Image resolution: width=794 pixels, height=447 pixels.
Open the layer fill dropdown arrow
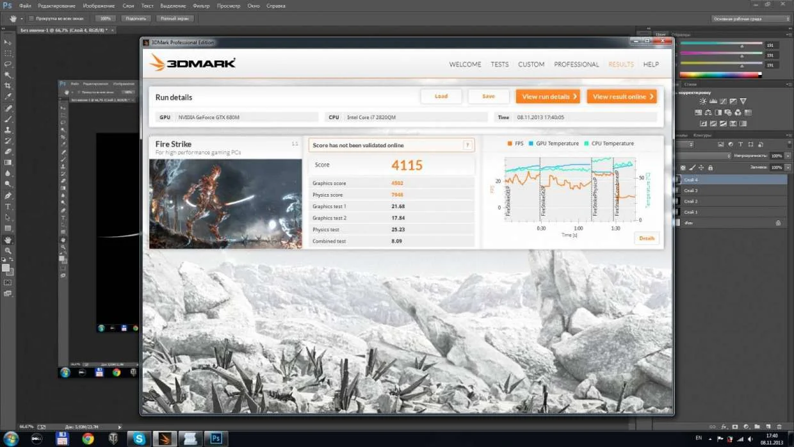(786, 167)
